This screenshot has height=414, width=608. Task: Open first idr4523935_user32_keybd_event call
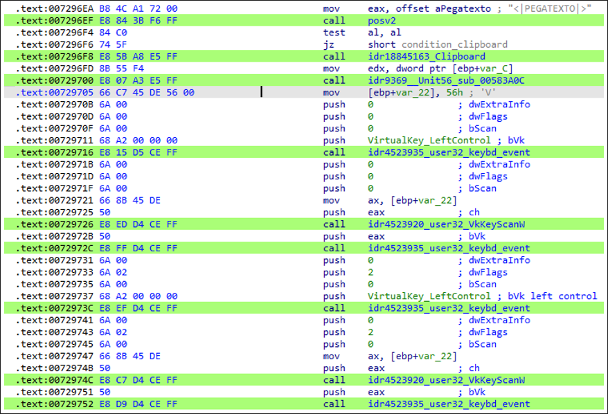(x=449, y=152)
